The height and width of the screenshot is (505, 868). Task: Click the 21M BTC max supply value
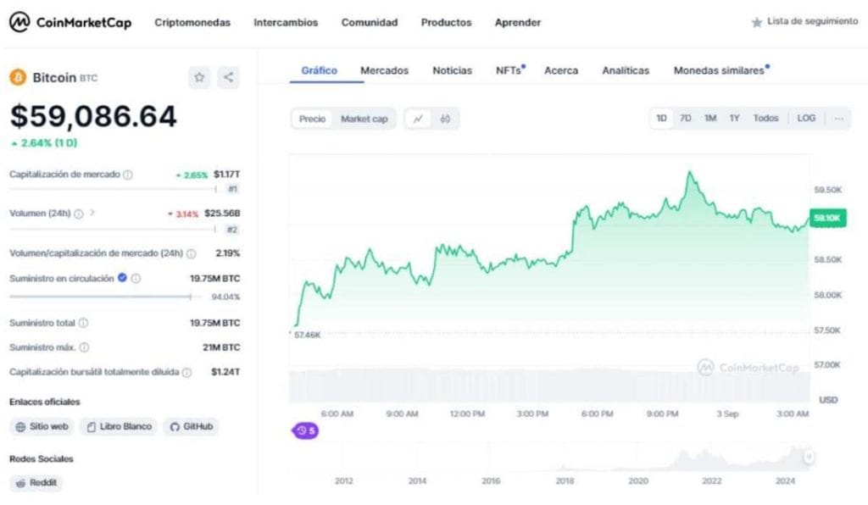221,348
